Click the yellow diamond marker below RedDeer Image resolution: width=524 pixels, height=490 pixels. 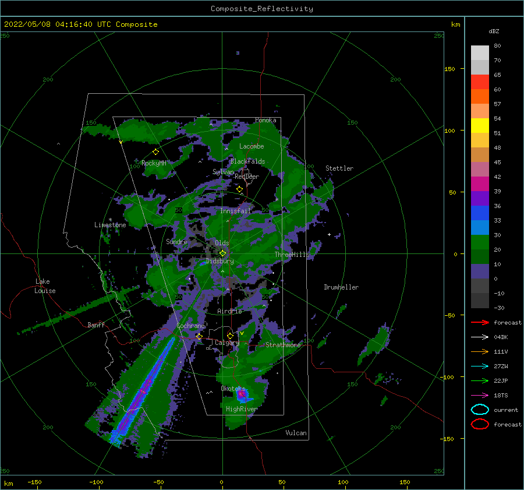click(x=239, y=189)
